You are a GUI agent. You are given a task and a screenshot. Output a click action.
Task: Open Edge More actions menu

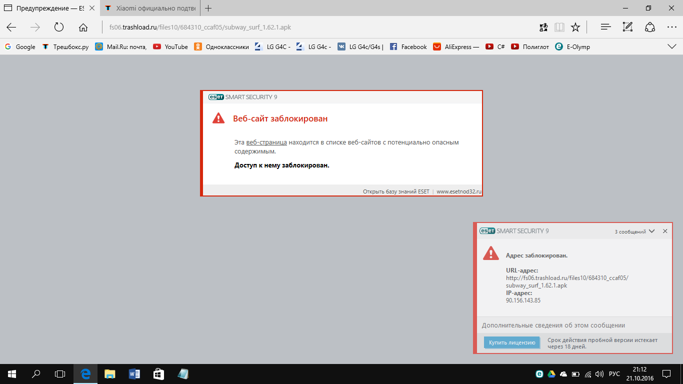(672, 27)
